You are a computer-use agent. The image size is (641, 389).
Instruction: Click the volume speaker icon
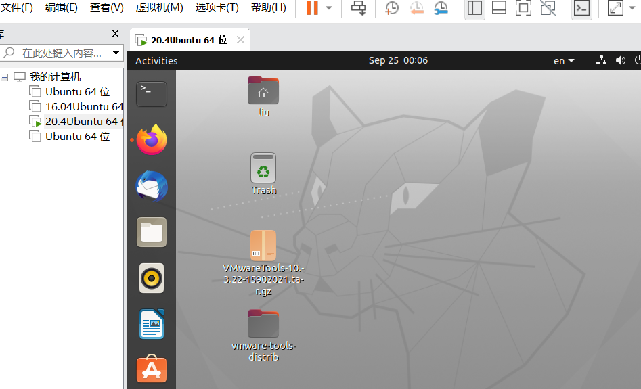(621, 60)
